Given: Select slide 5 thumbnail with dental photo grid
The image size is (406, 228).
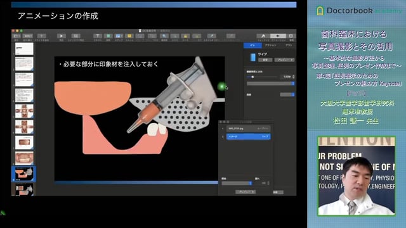Looking at the screenshot, I should [24, 111].
